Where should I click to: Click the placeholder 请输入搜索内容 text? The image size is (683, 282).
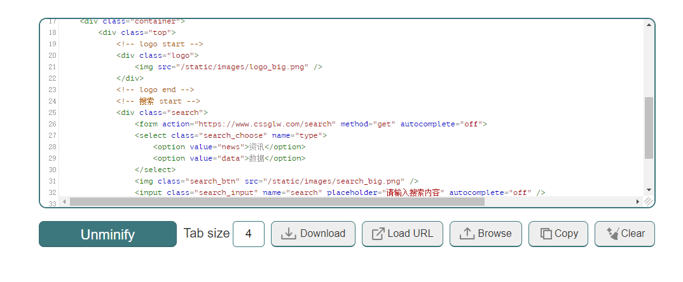pos(413,192)
